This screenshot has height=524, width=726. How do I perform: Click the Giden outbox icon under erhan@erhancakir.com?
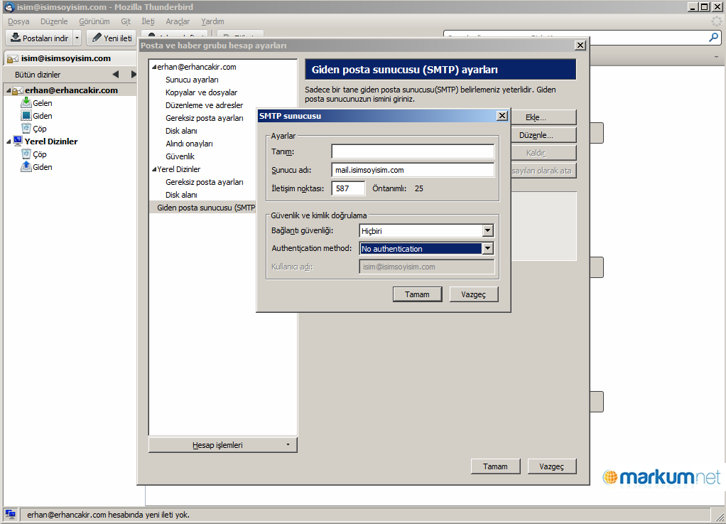(26, 116)
